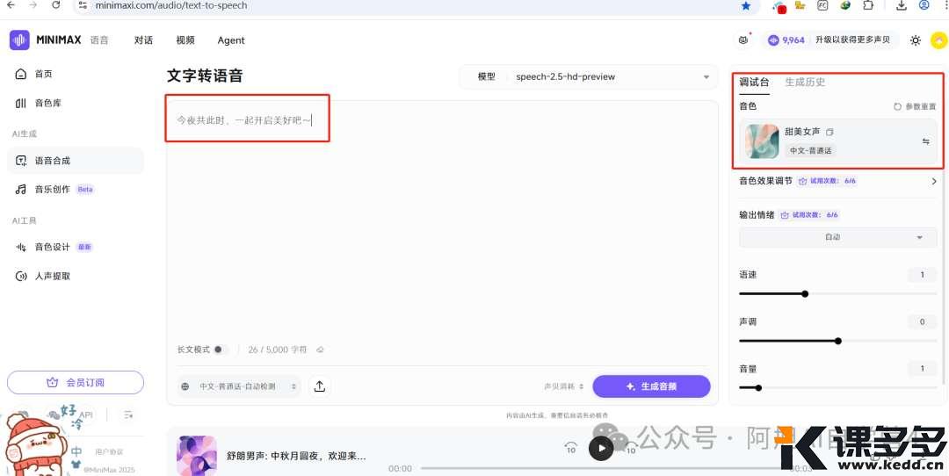This screenshot has width=949, height=476.
Task: Open the browser downloads icon
Action: [x=902, y=5]
